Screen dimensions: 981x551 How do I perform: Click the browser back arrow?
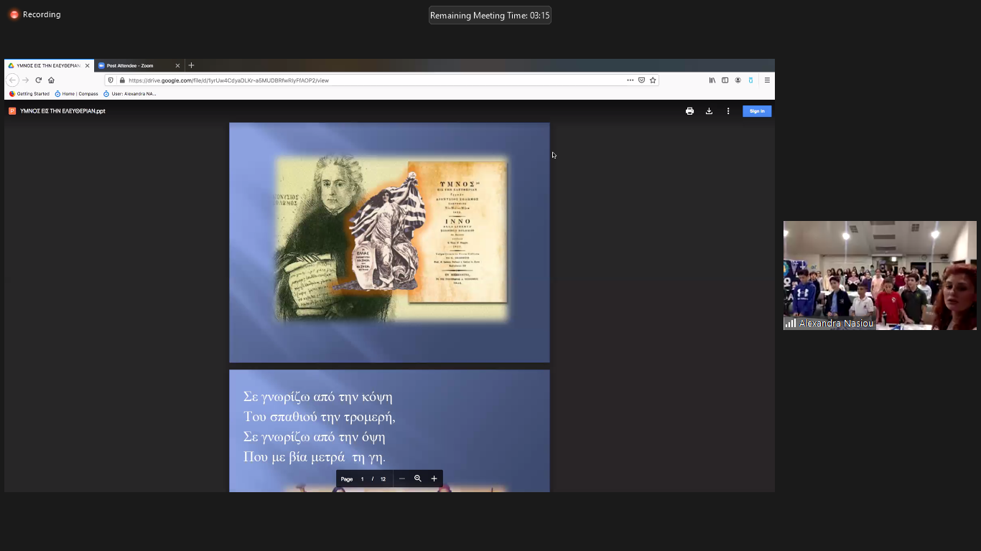click(x=12, y=80)
